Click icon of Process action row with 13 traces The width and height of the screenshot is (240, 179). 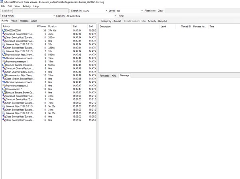[x=4, y=89]
